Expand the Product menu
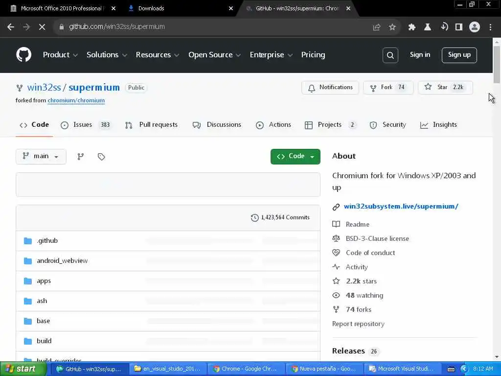501x376 pixels. pos(60,55)
